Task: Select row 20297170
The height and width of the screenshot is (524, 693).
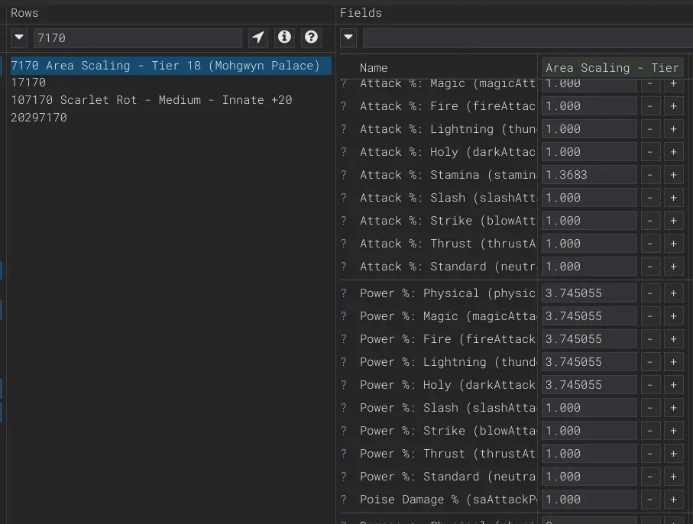Action: [x=39, y=118]
